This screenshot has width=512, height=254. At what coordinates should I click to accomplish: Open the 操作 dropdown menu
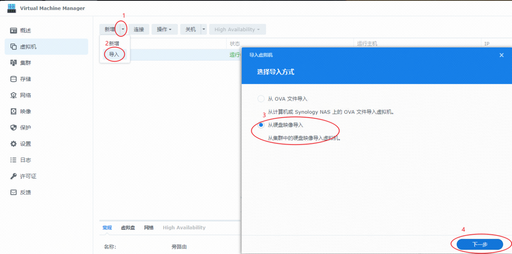click(x=164, y=29)
